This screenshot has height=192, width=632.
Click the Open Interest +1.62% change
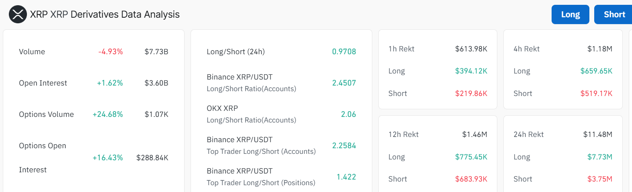coord(110,83)
